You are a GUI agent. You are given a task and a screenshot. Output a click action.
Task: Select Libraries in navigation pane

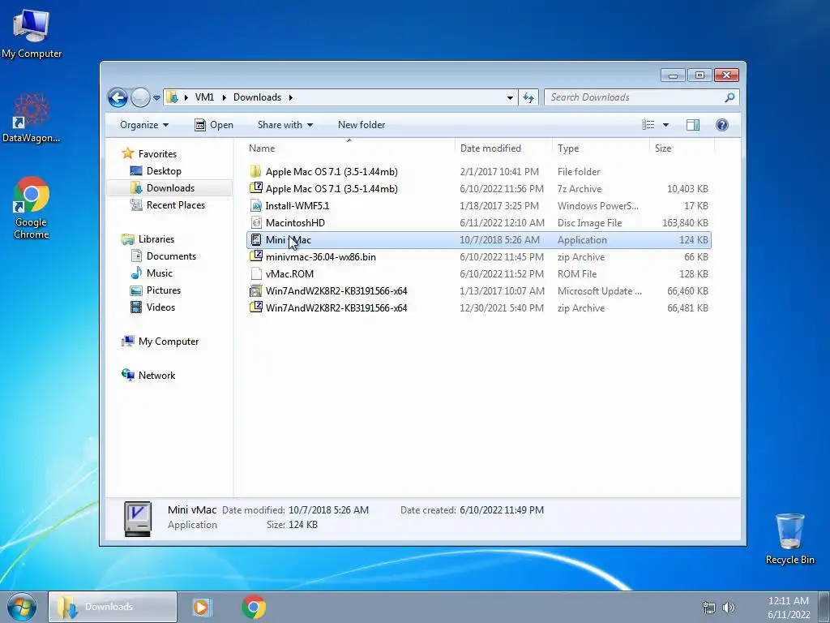[x=156, y=239]
